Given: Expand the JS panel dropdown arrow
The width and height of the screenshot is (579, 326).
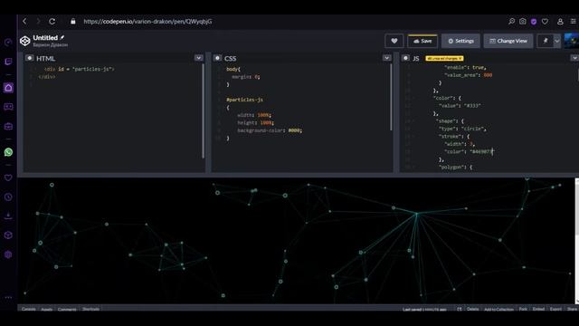Looking at the screenshot, I should (574, 58).
